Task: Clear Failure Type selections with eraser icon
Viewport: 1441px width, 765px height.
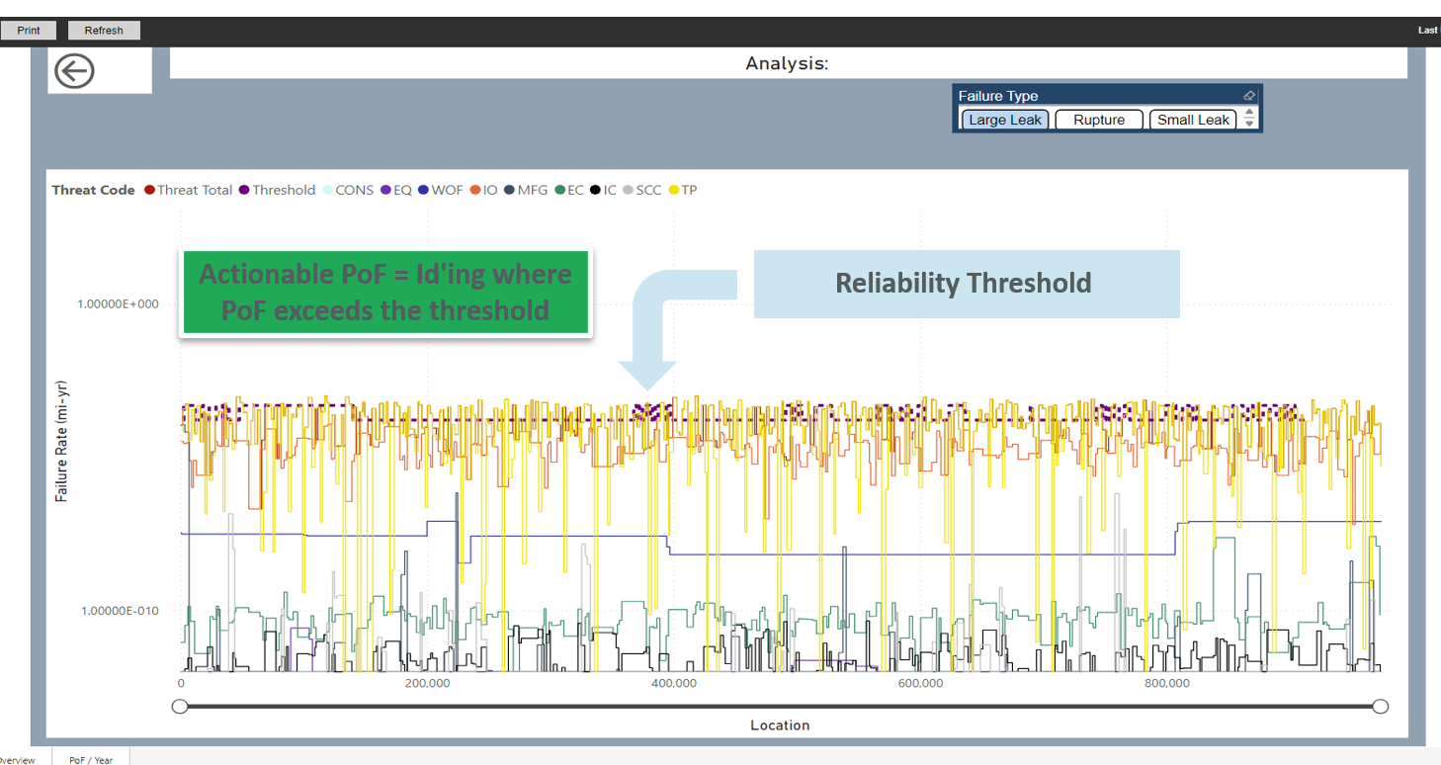Action: [1248, 96]
